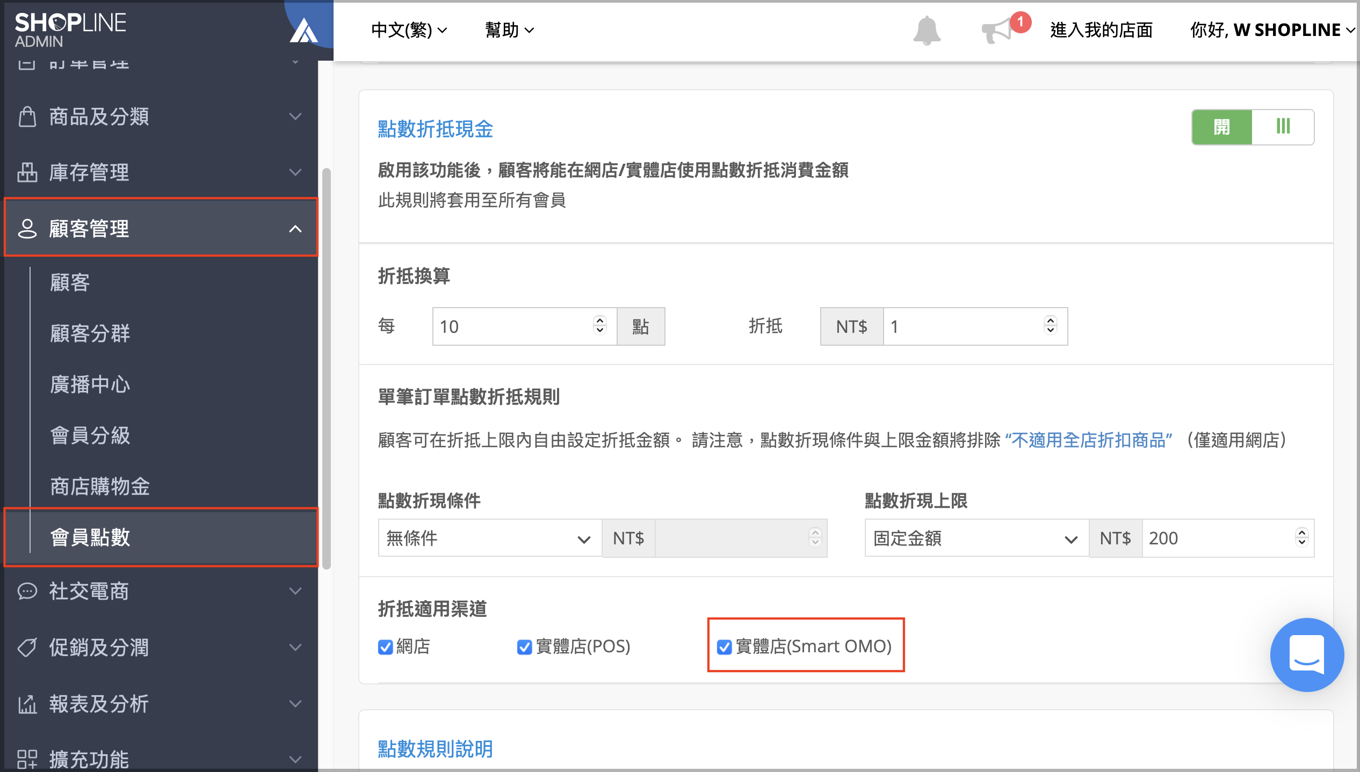Click the sidebar vertical scrollbar
1360x772 pixels.
click(x=326, y=368)
